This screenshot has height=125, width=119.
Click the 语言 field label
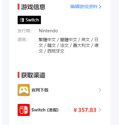pyautogui.click(x=22, y=40)
